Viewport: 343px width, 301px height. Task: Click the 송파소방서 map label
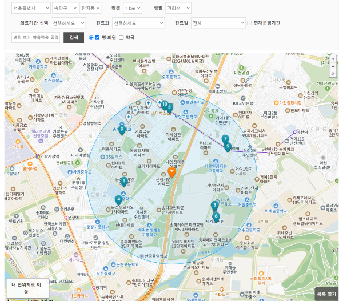(217, 91)
